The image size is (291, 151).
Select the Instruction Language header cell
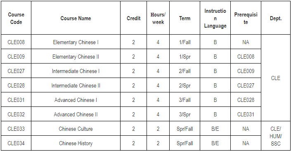(x=215, y=18)
